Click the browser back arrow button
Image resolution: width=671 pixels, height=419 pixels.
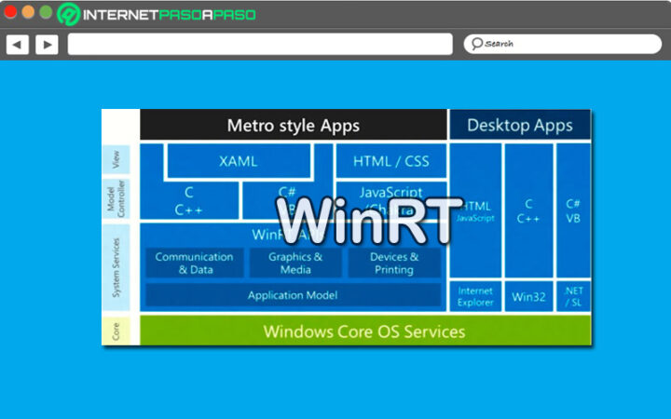tap(18, 44)
